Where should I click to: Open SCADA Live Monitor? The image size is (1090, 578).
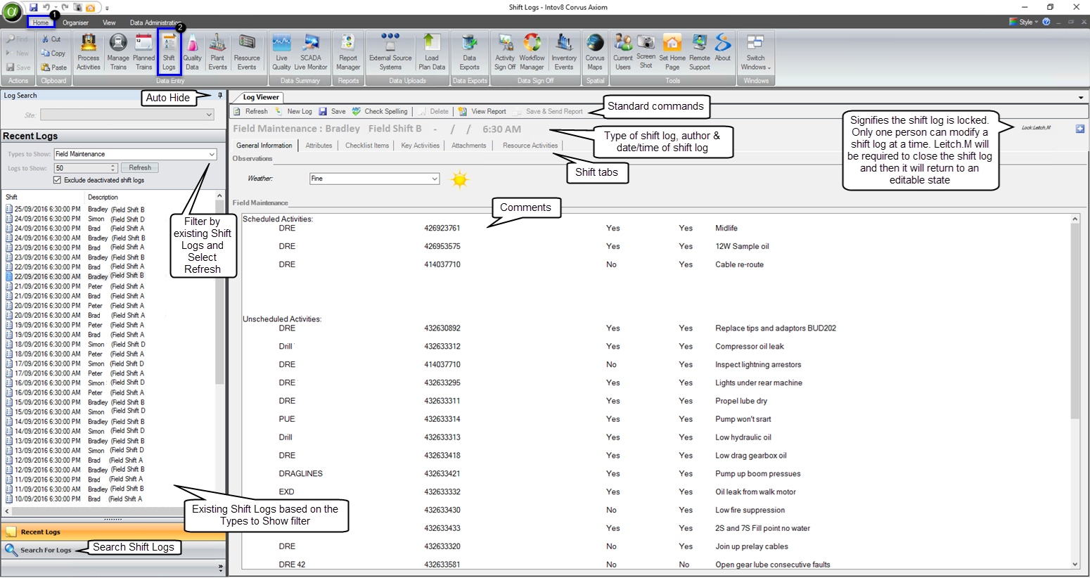pos(311,52)
